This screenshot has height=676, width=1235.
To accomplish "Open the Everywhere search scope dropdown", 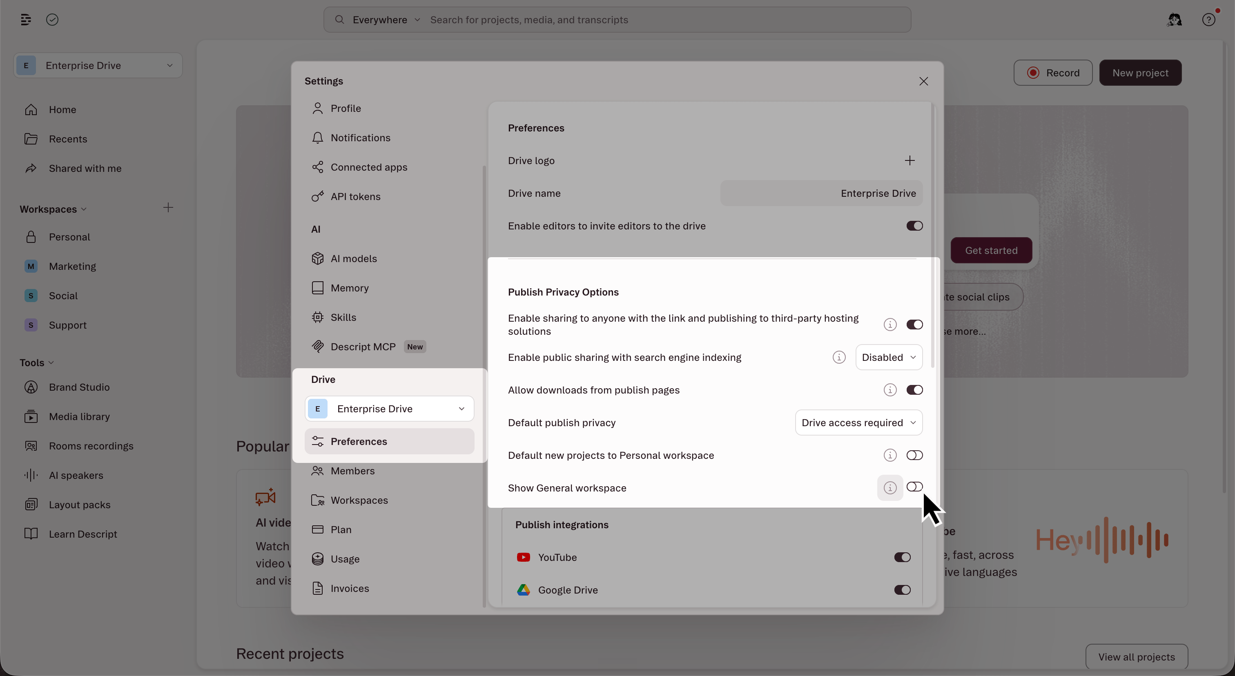I will (386, 20).
